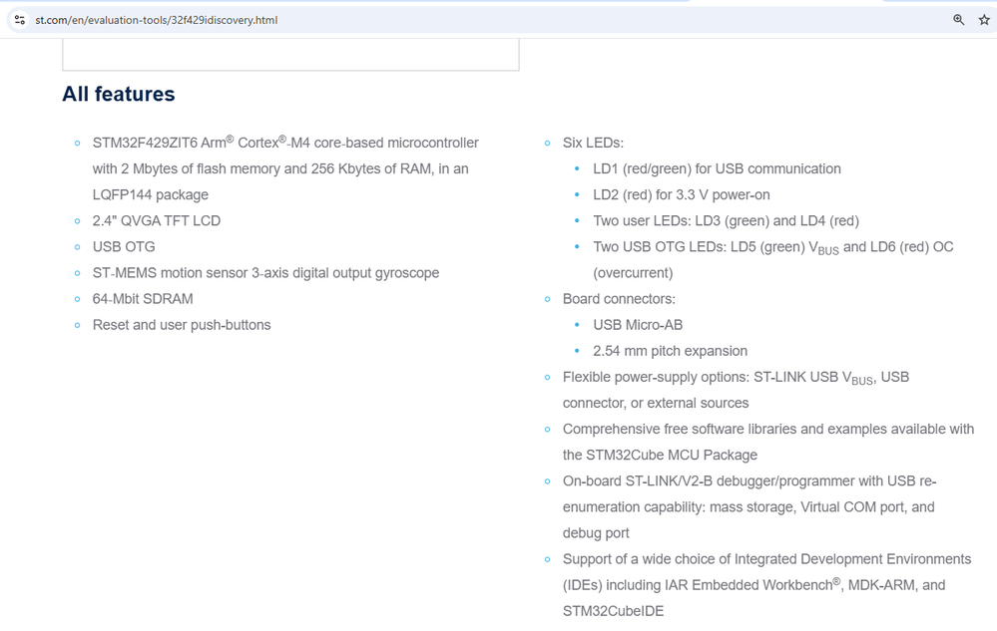Click the 'STM32F429ZIT6 Arm Cortex-M4 core-based microcontroller' line
The width and height of the screenshot is (997, 631).
coord(285,143)
